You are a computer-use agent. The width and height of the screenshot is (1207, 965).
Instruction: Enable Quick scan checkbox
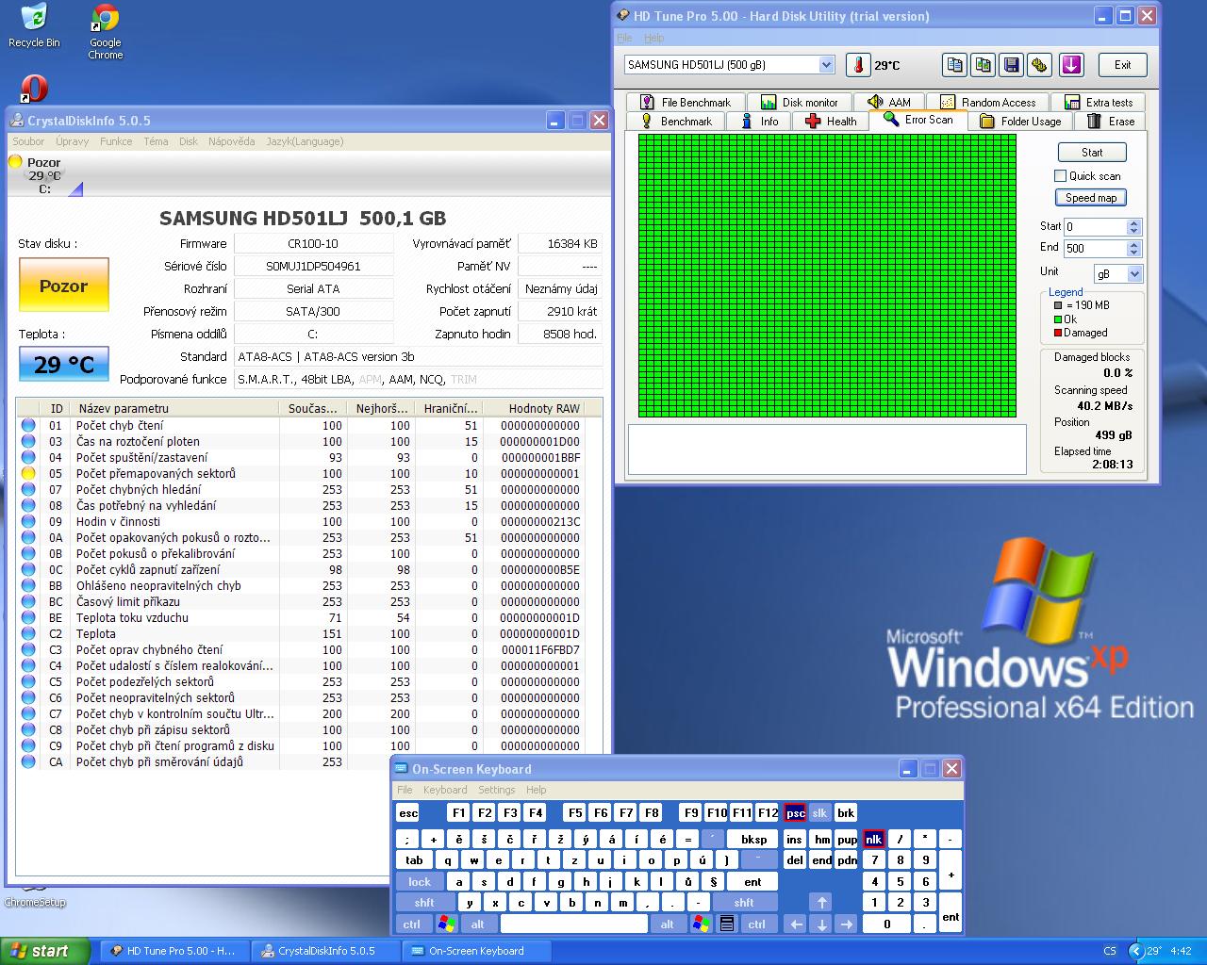click(x=1060, y=176)
